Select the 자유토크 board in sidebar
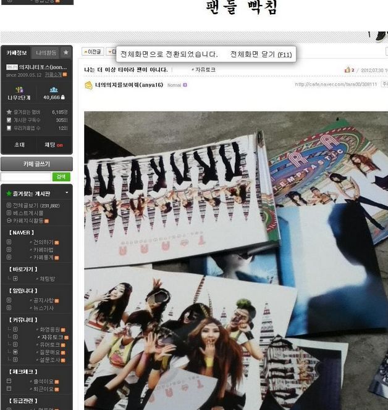Screen dimensions: 388x410 click(x=52, y=337)
